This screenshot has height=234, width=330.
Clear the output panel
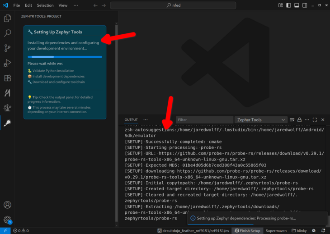[292, 120]
